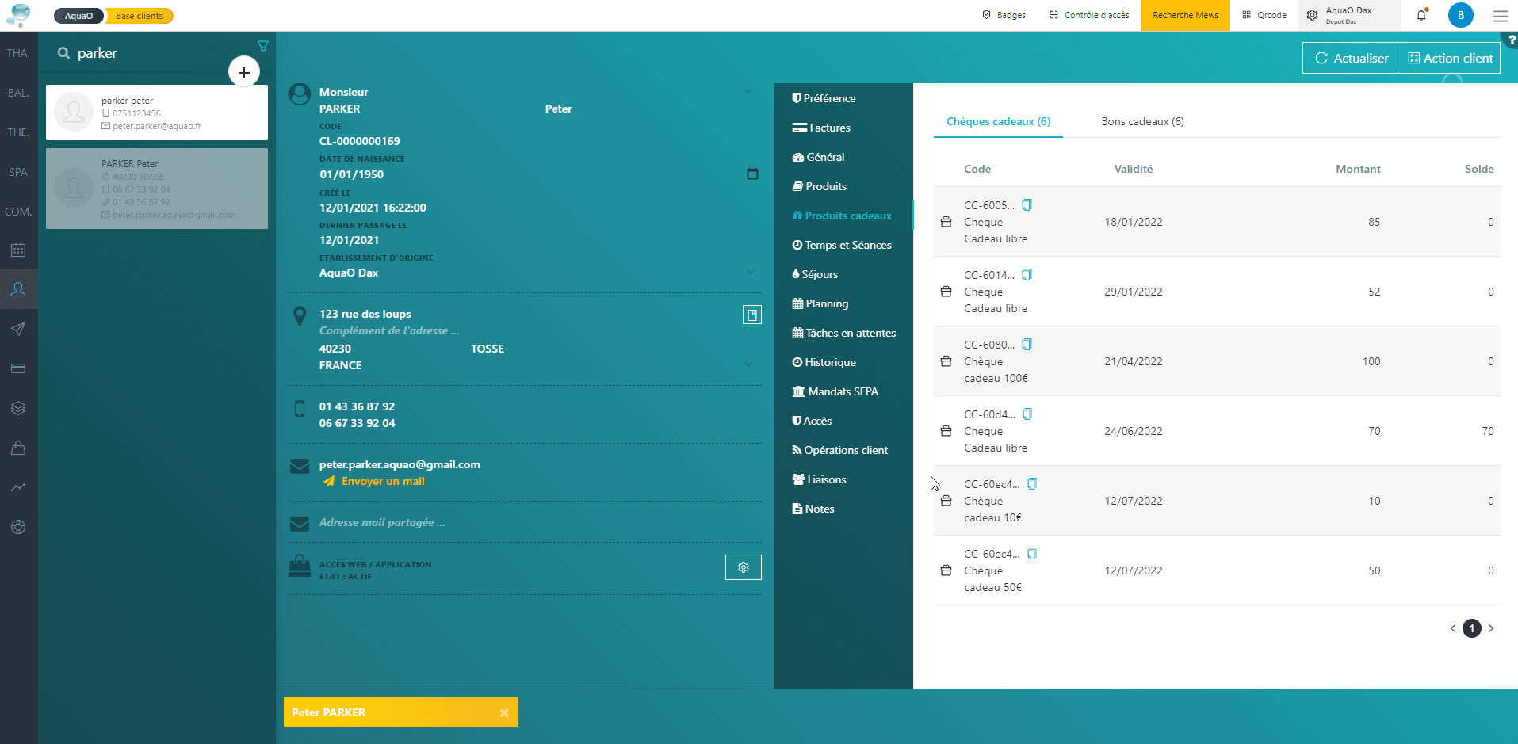Open the statistics chart icon in the sidebar
This screenshot has width=1518, height=744.
coord(17,487)
